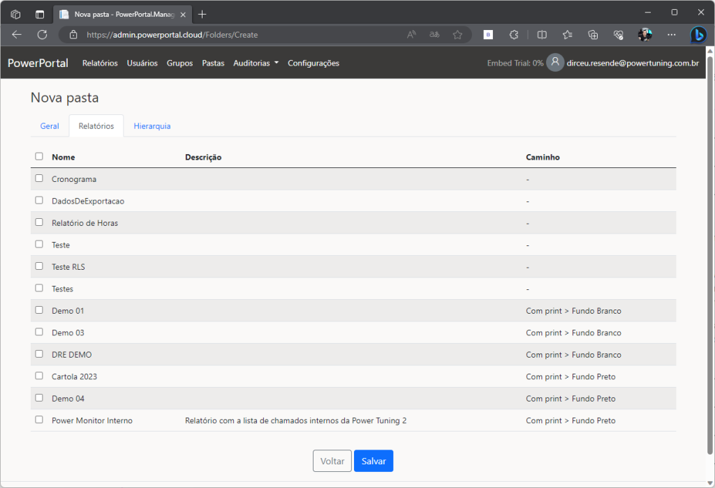Toggle the split screen icon
Viewport: 715px width, 488px height.
point(542,34)
